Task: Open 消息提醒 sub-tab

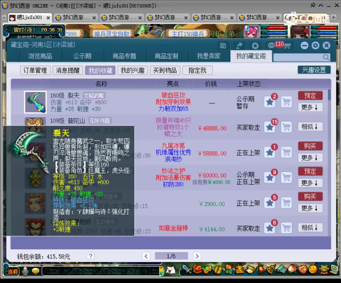Action: pos(68,70)
